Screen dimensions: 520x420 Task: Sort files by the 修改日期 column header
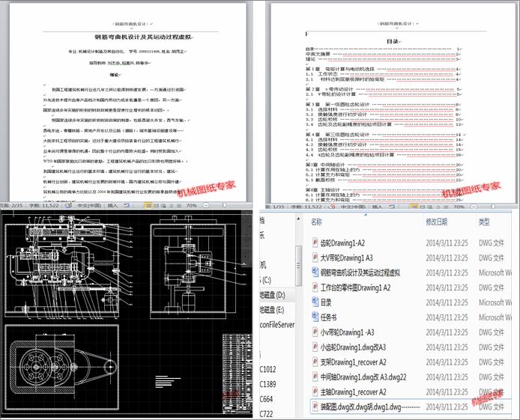click(x=436, y=222)
